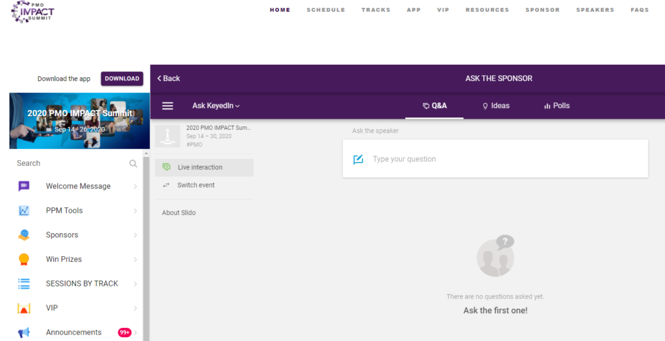The image size is (665, 341).
Task: Click the sidebar vertical scrollbar
Action: click(146, 249)
